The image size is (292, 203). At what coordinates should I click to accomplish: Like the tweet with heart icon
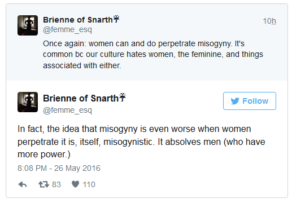point(75,184)
